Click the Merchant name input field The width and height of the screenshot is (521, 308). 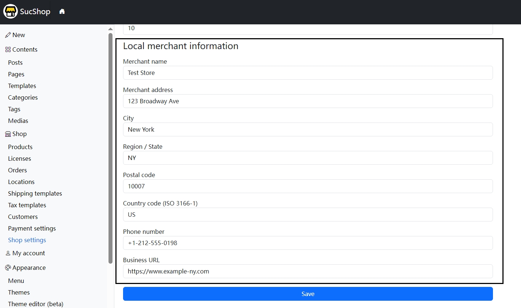[308, 73]
